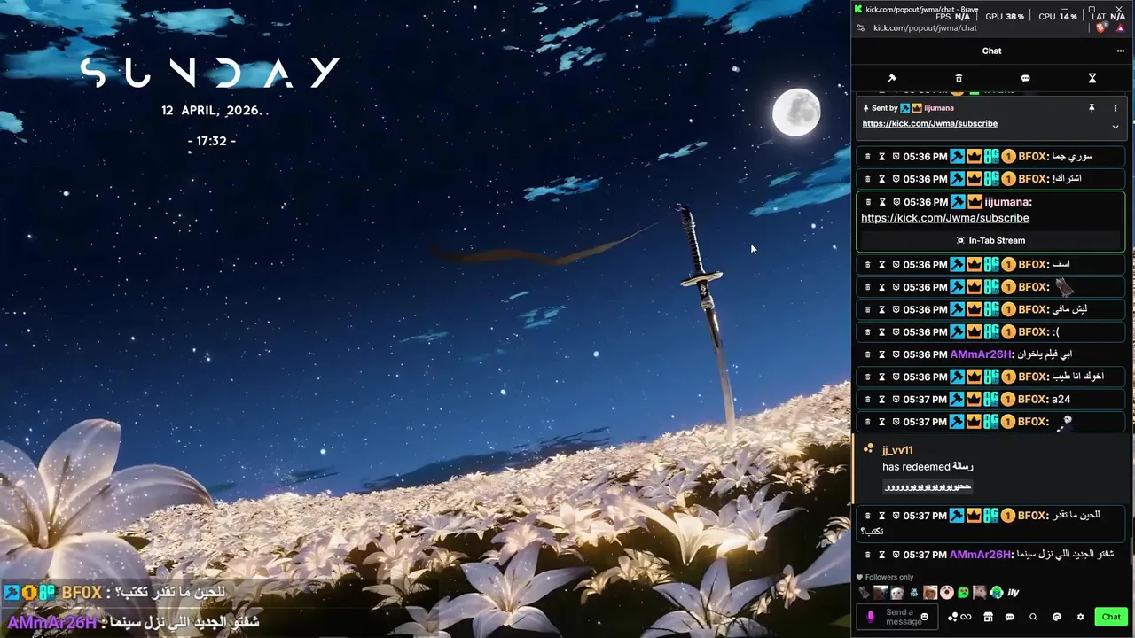1135x638 pixels.
Task: Click the channel points bubbles icon
Action: coord(953,617)
